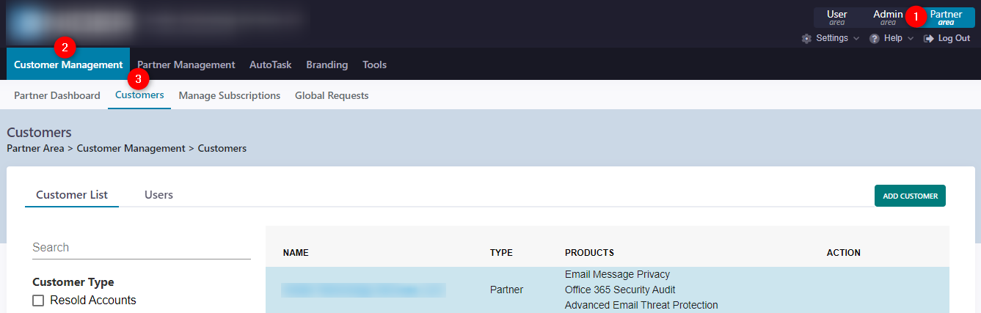Focus the customer Search field

(x=141, y=248)
